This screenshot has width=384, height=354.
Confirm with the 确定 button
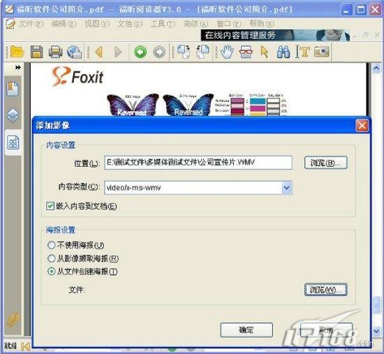pos(246,330)
